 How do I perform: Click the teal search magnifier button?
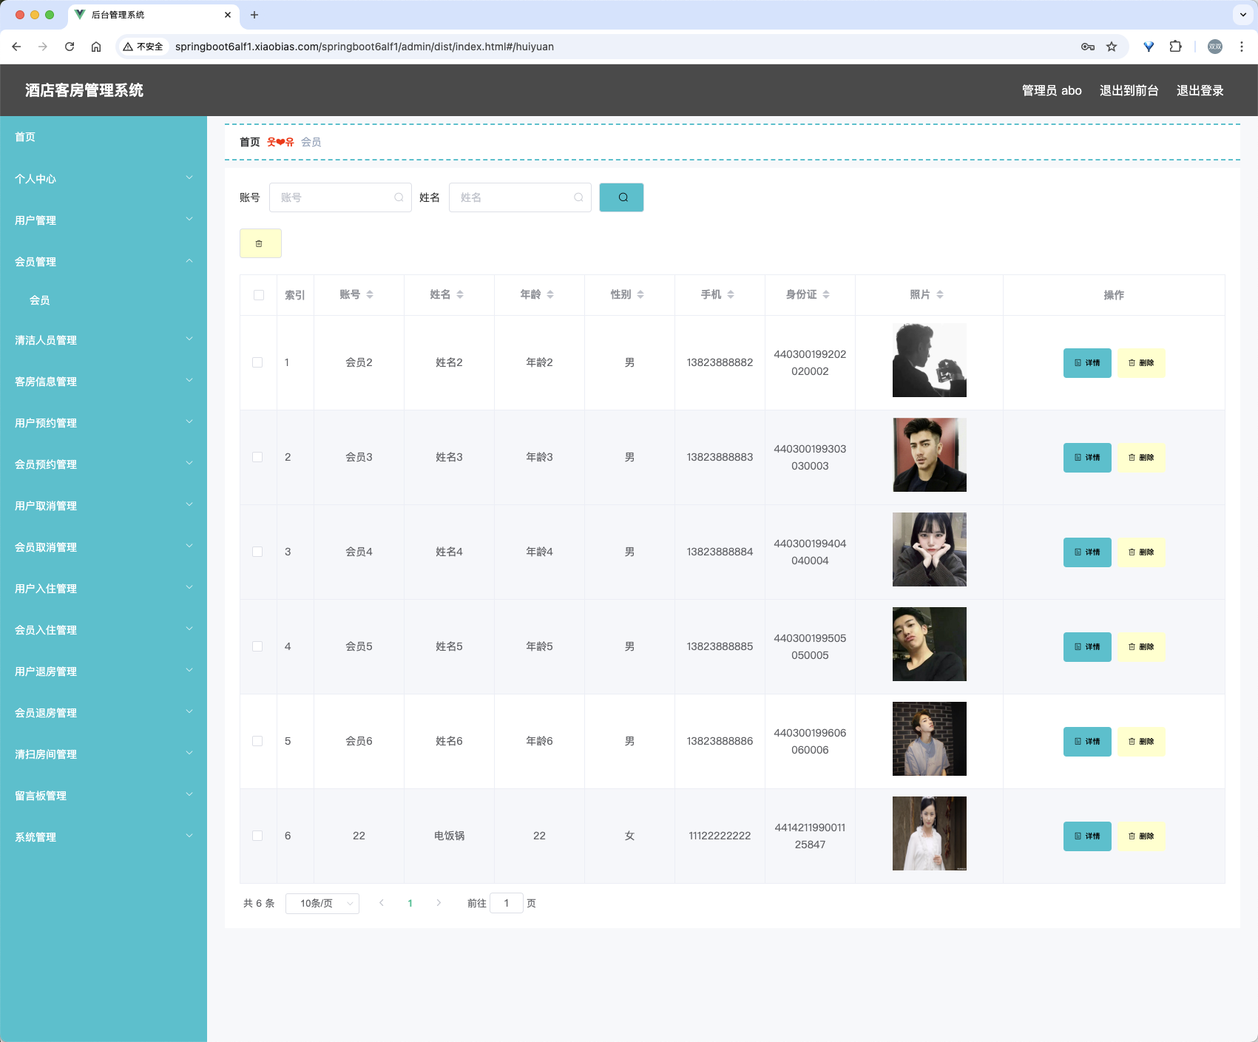point(621,197)
